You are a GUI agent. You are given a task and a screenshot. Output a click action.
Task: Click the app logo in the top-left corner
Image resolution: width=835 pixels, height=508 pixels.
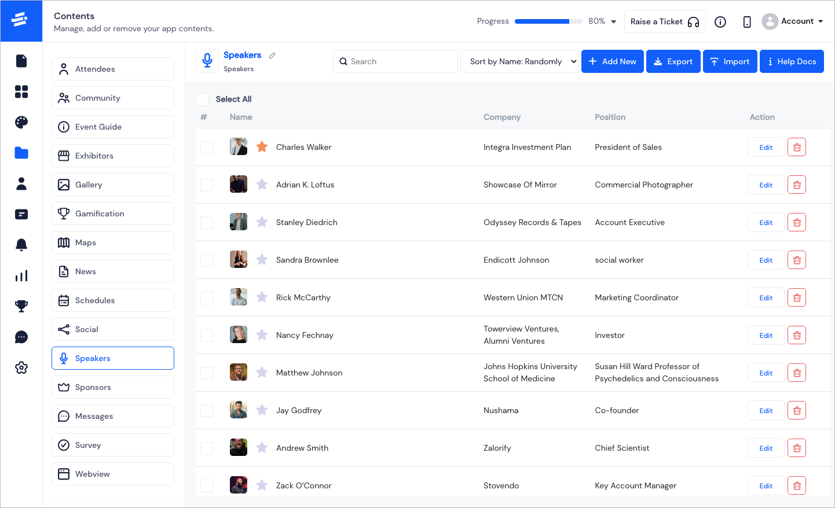tap(21, 21)
